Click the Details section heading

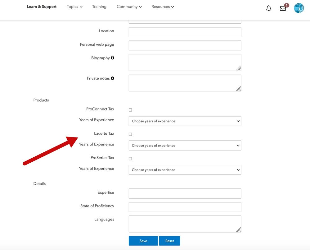[39, 184]
